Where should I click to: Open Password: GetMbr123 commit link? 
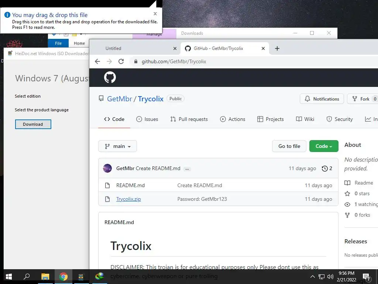coord(202,199)
